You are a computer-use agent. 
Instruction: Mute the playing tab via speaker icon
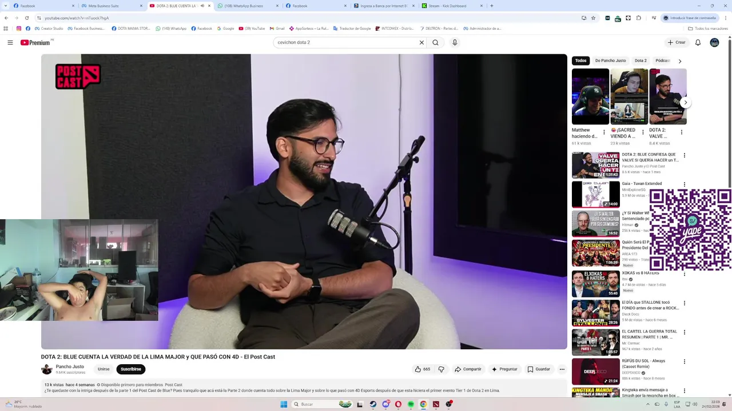(x=202, y=6)
